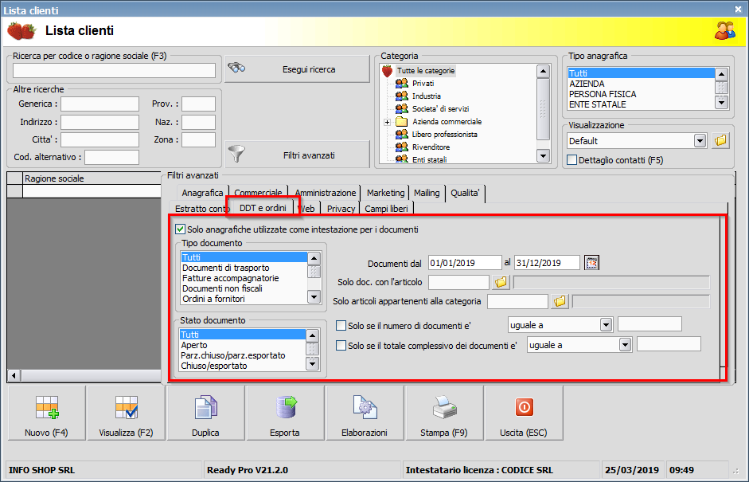The width and height of the screenshot is (749, 482).
Task: Enable 'Solo se il totale complessivo dei documenti e'' checkbox
Action: 341,345
